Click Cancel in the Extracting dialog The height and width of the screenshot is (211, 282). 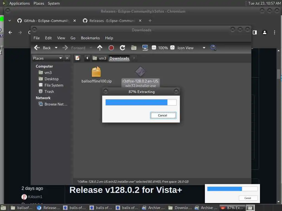163,115
